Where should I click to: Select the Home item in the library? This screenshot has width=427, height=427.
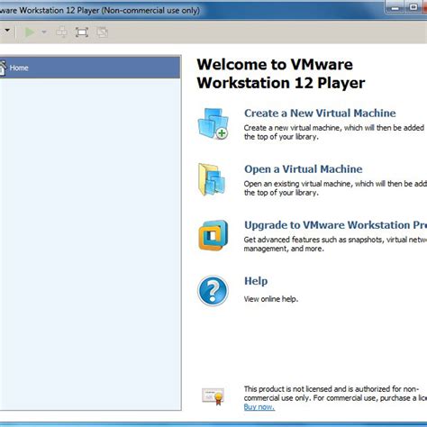pos(90,68)
